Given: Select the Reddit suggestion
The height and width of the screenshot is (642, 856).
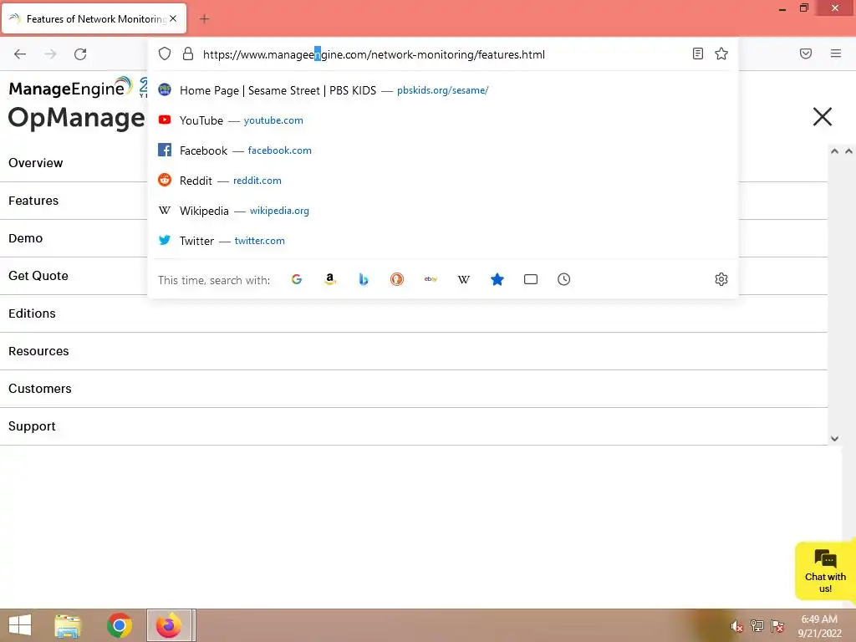Looking at the screenshot, I should [443, 181].
